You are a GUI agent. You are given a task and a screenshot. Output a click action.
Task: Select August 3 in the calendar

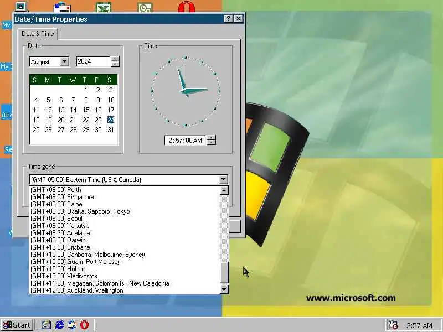click(111, 90)
